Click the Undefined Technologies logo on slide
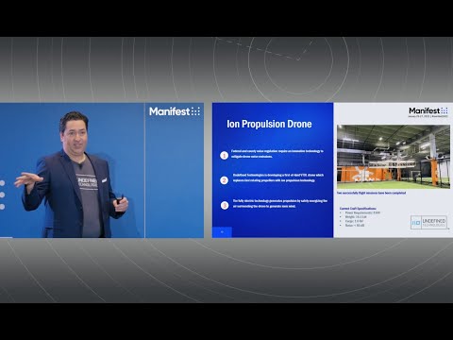 (428, 222)
